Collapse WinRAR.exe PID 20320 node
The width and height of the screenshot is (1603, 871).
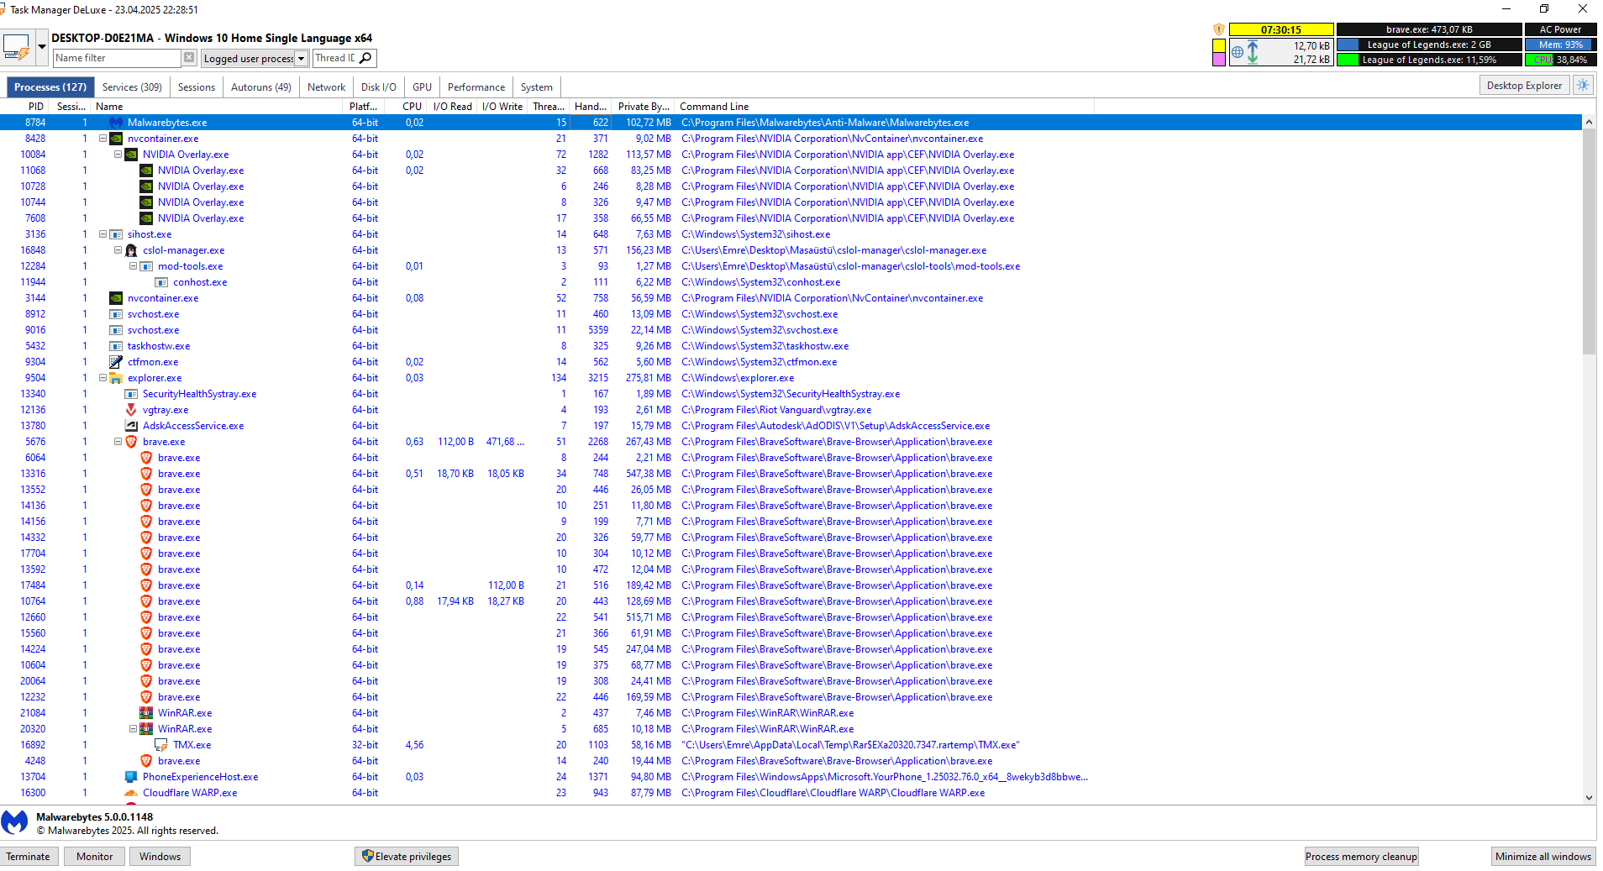pos(133,729)
